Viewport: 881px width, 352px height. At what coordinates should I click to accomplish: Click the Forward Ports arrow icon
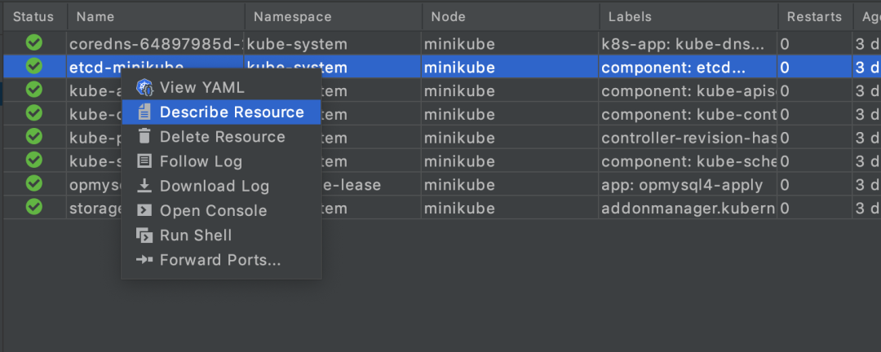coord(144,260)
